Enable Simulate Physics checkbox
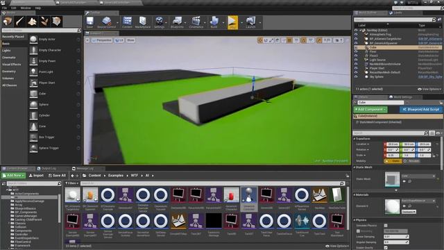The image size is (444, 250). coord(386,226)
